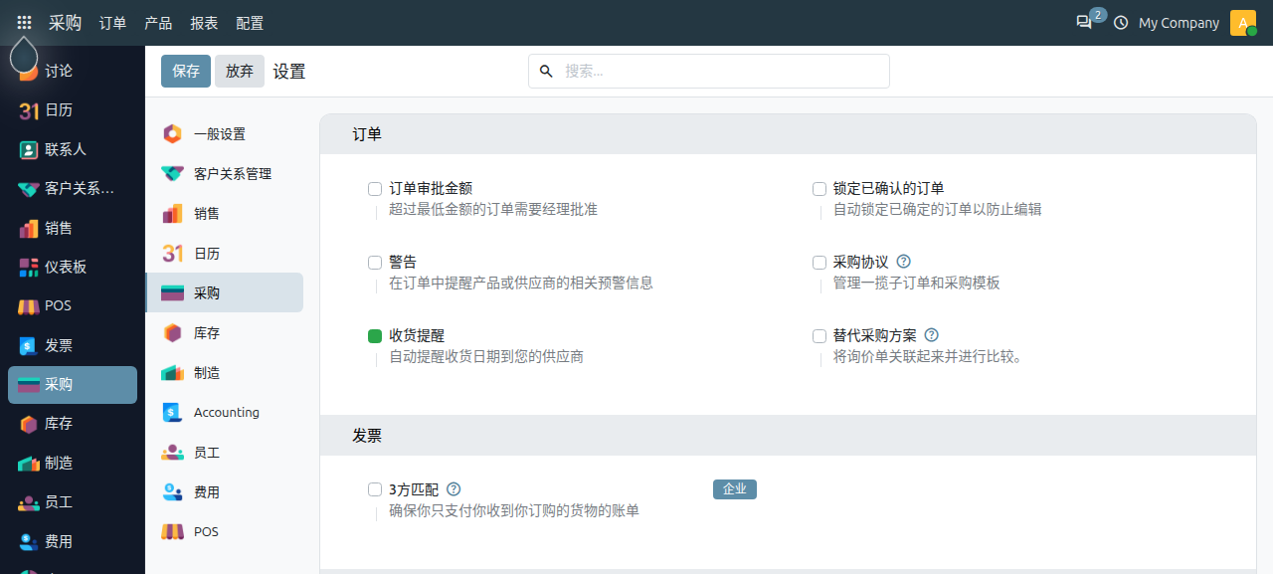This screenshot has width=1273, height=574.
Task: Open the apps grid menu icon
Action: click(24, 22)
